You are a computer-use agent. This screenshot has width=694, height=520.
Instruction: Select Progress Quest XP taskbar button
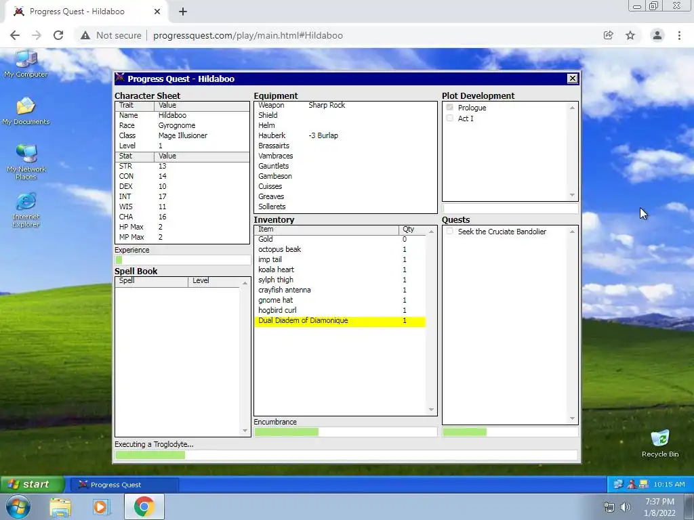(x=125, y=485)
